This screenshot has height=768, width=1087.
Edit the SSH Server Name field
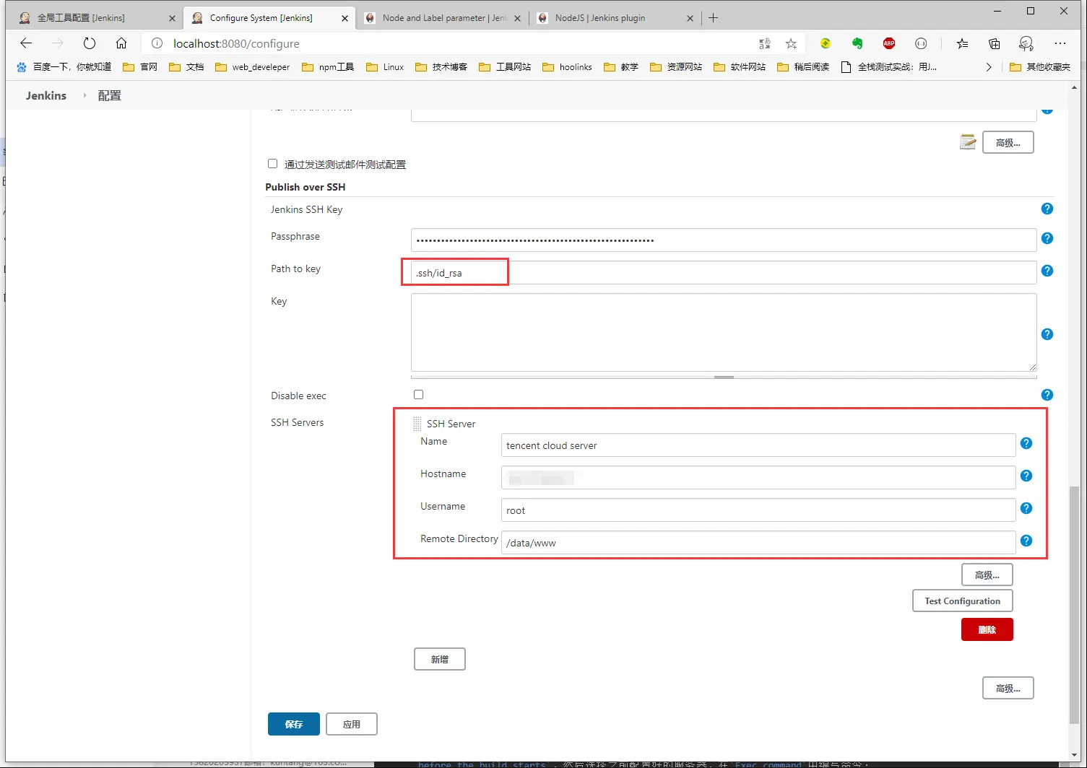pyautogui.click(x=758, y=445)
